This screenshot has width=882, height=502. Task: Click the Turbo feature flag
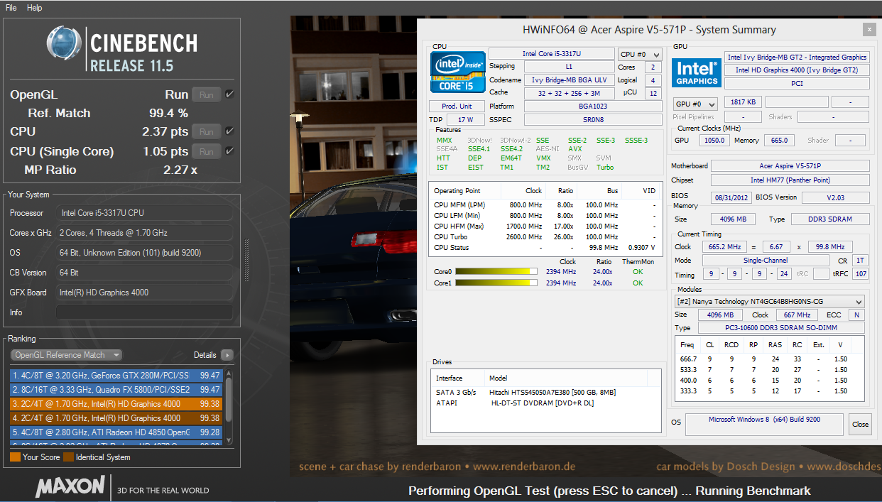(605, 168)
